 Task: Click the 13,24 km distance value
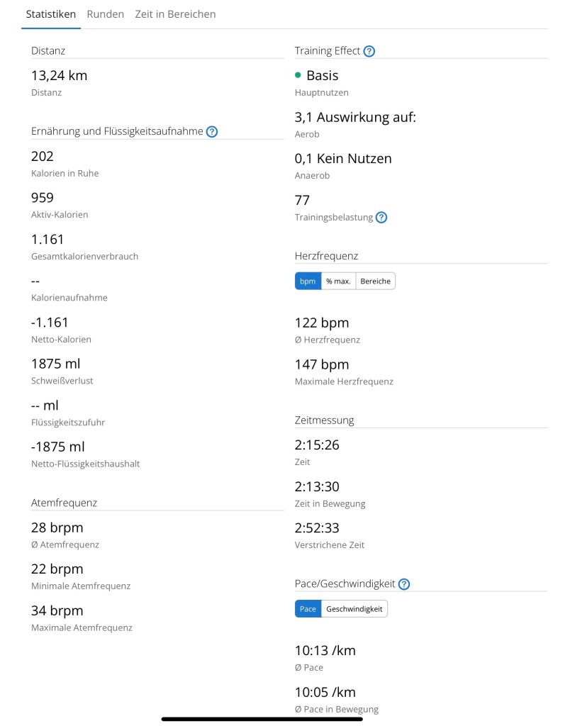click(60, 75)
